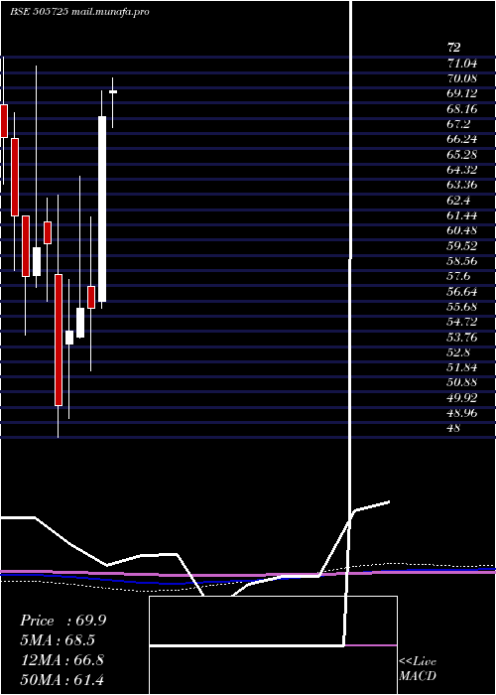Click the 60.48 price axis label
The image size is (496, 695).
(x=462, y=230)
